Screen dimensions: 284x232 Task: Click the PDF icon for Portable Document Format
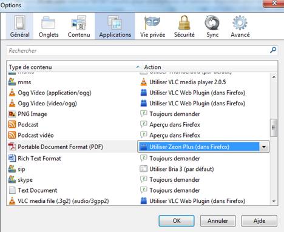(12, 147)
